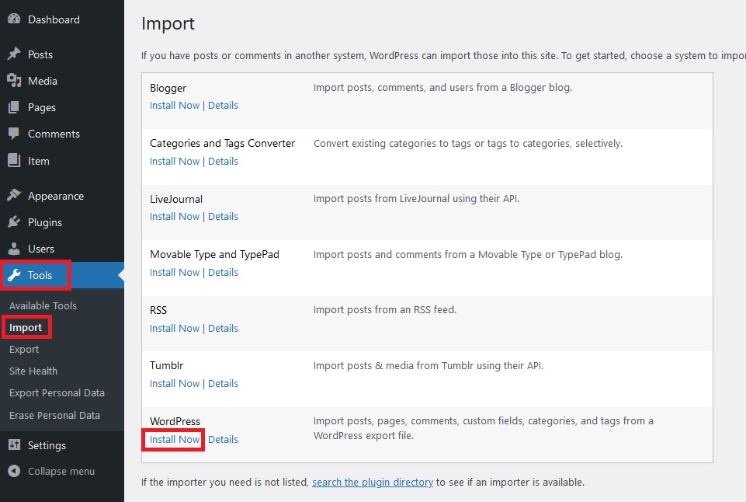Image resolution: width=746 pixels, height=502 pixels.
Task: Open Erase Personal Data tool
Action: [x=54, y=415]
